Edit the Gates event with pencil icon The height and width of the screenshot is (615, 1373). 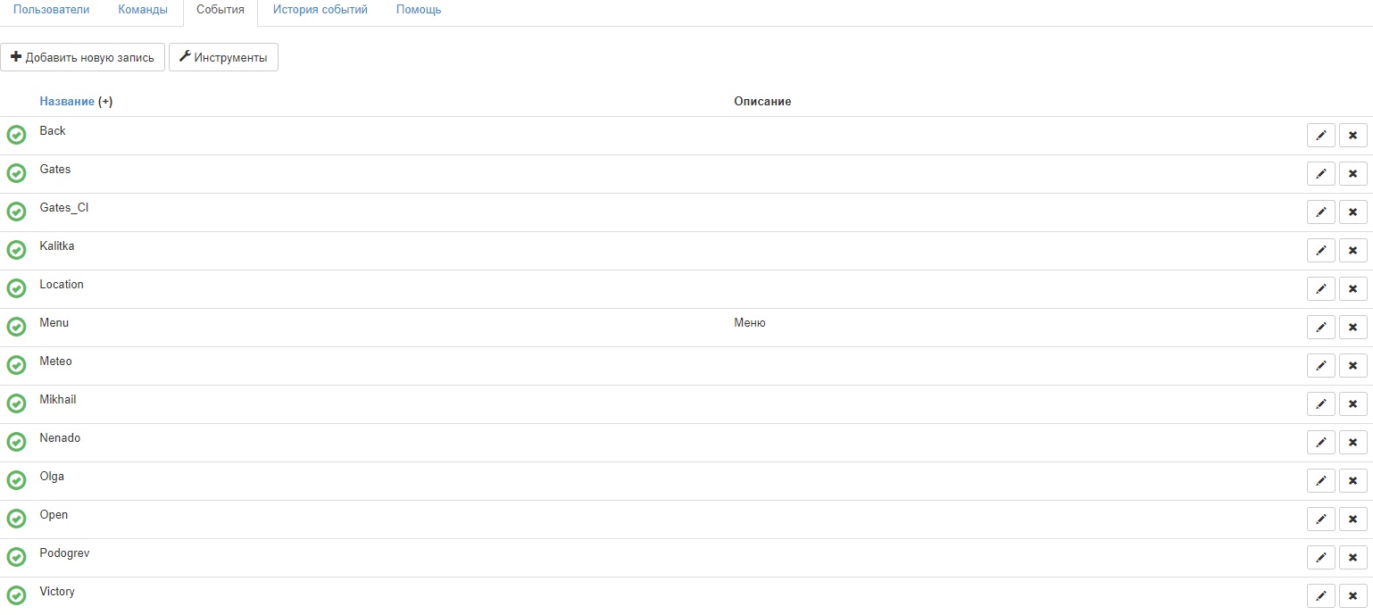[1321, 174]
